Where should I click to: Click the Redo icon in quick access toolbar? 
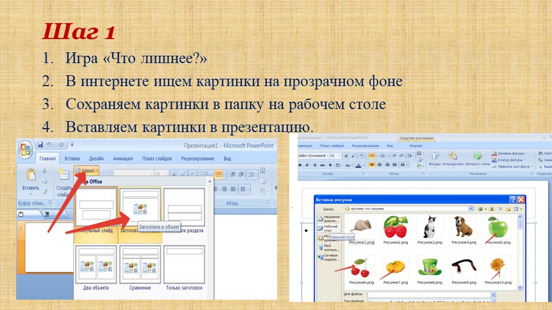61,145
